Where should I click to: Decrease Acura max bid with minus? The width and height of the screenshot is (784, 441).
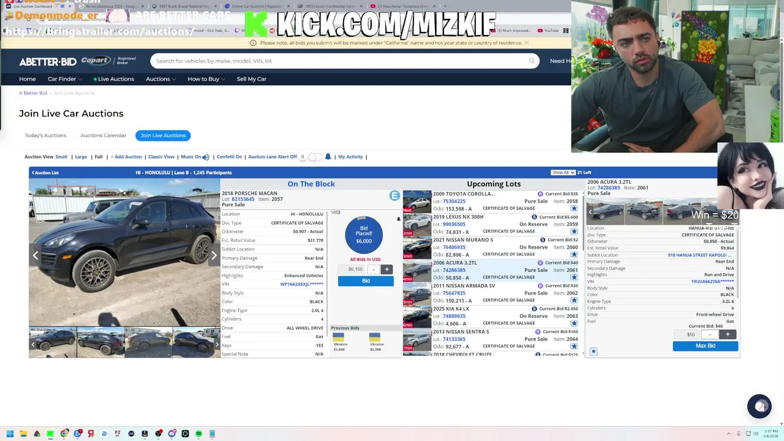pos(710,334)
